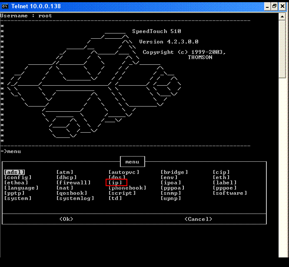
Task: Click the 'SpeedTouch 510' banner text
Action: [156, 31]
